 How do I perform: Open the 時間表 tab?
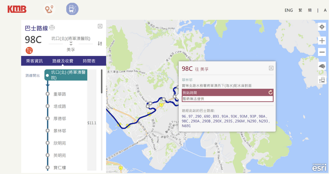pos(89,61)
